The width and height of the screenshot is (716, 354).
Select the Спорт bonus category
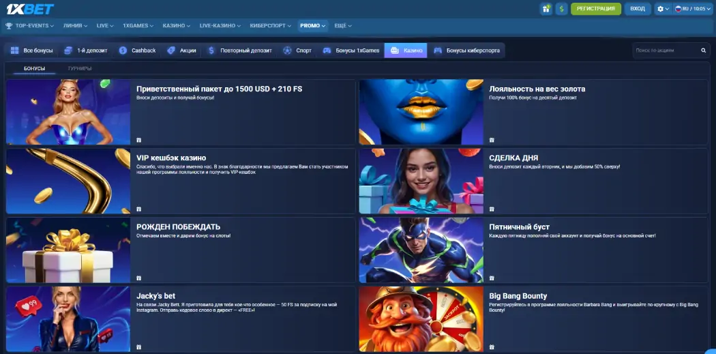(298, 50)
